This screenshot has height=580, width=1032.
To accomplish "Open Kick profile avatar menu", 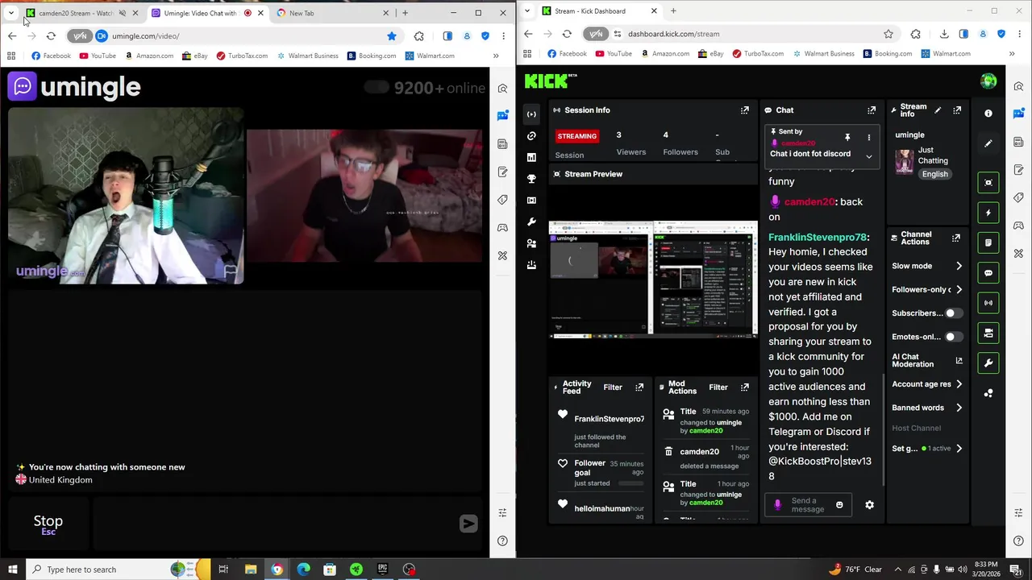I will tap(988, 81).
